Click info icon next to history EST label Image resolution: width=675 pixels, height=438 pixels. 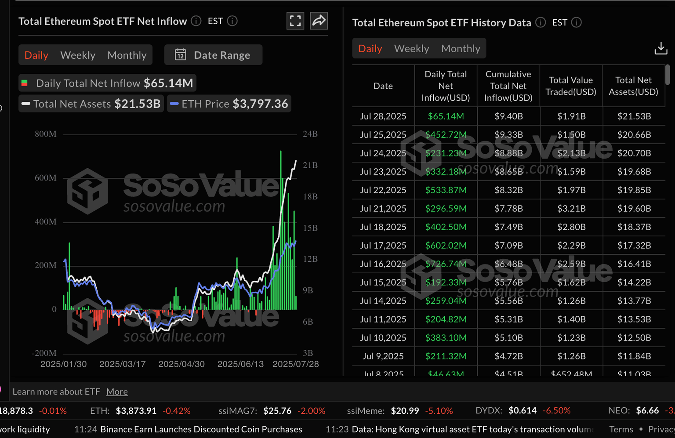577,22
